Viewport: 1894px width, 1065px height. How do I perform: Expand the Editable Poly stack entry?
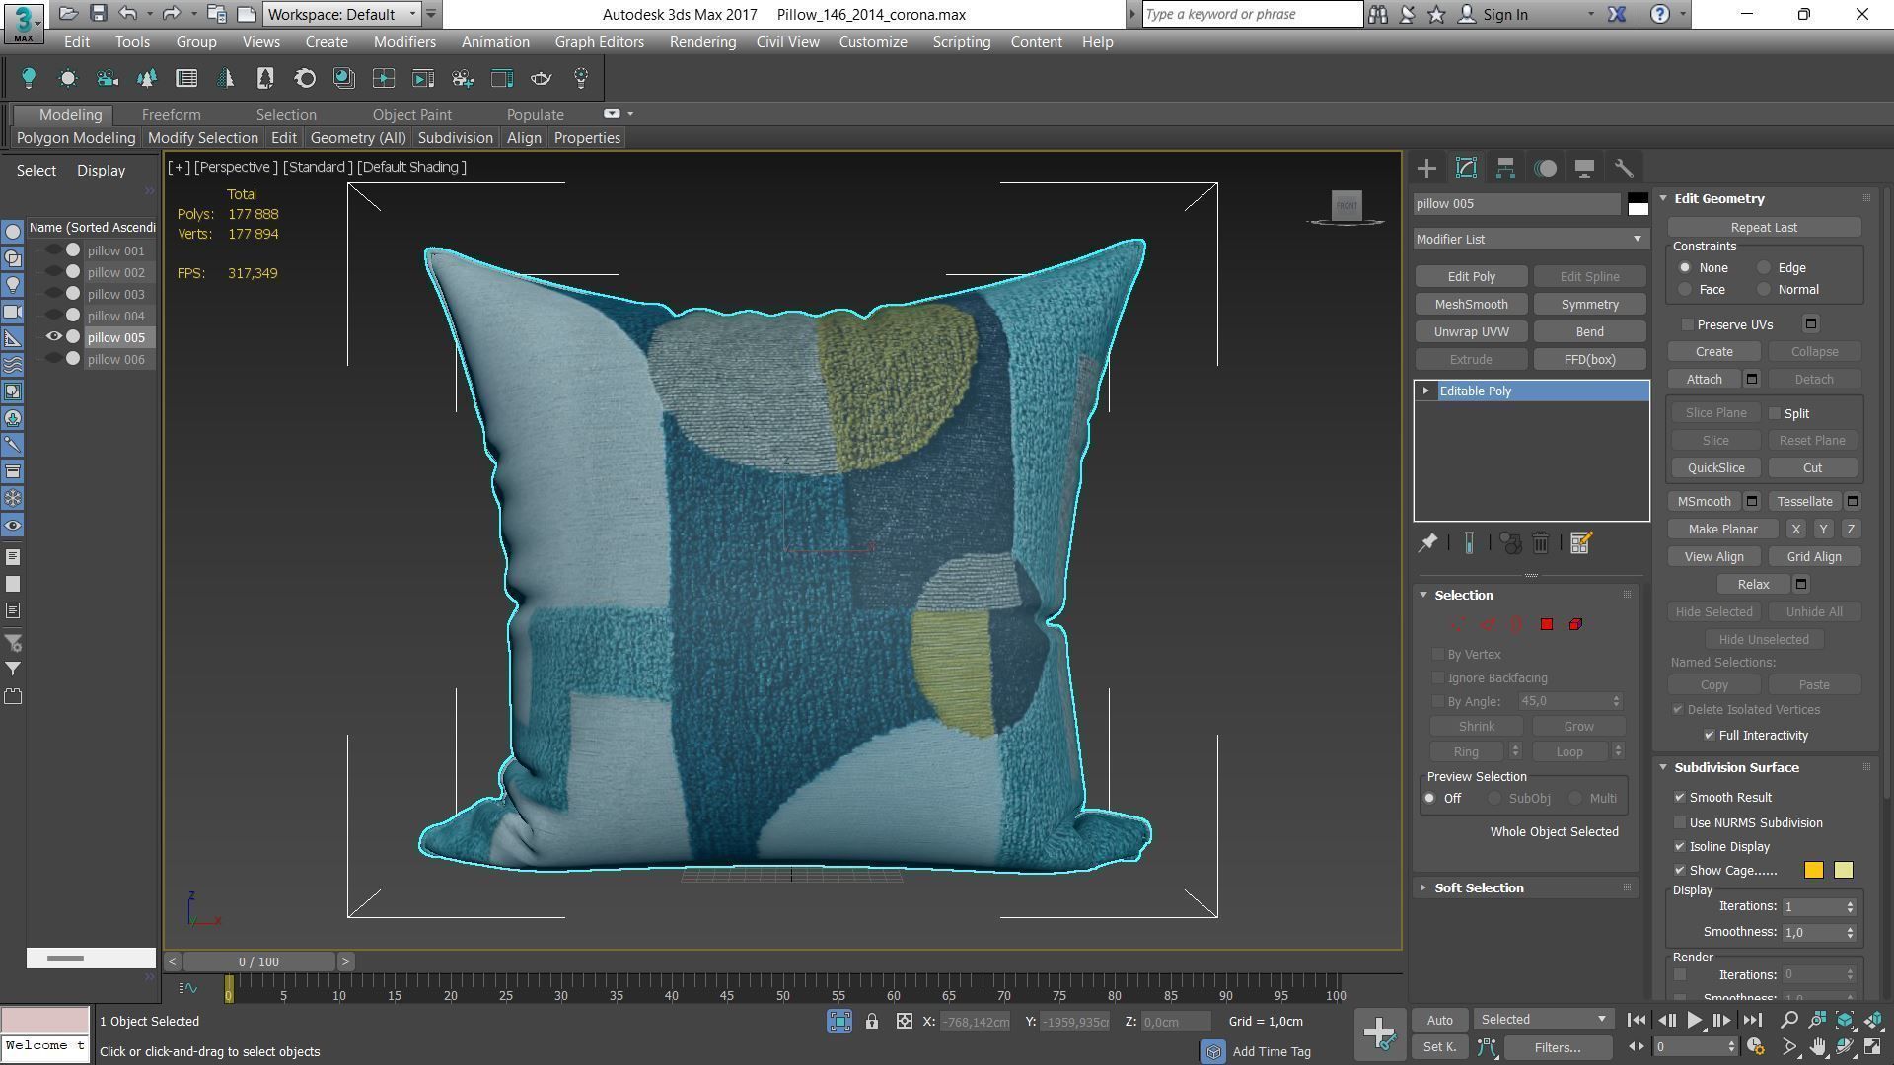tap(1425, 391)
